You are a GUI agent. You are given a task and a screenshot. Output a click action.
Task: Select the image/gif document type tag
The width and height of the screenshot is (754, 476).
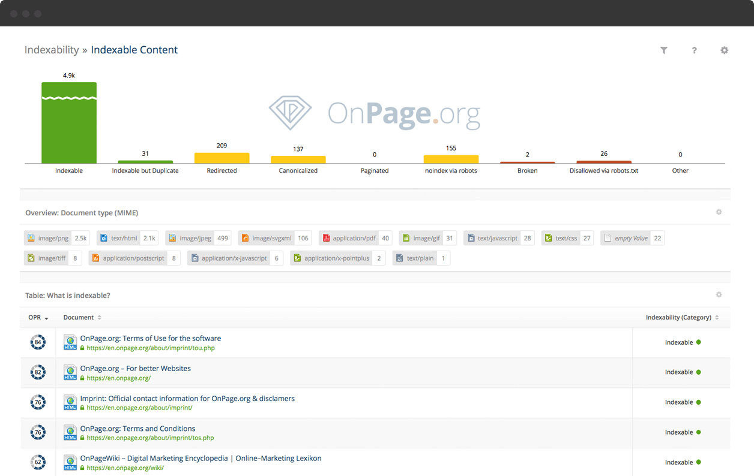pyautogui.click(x=428, y=238)
